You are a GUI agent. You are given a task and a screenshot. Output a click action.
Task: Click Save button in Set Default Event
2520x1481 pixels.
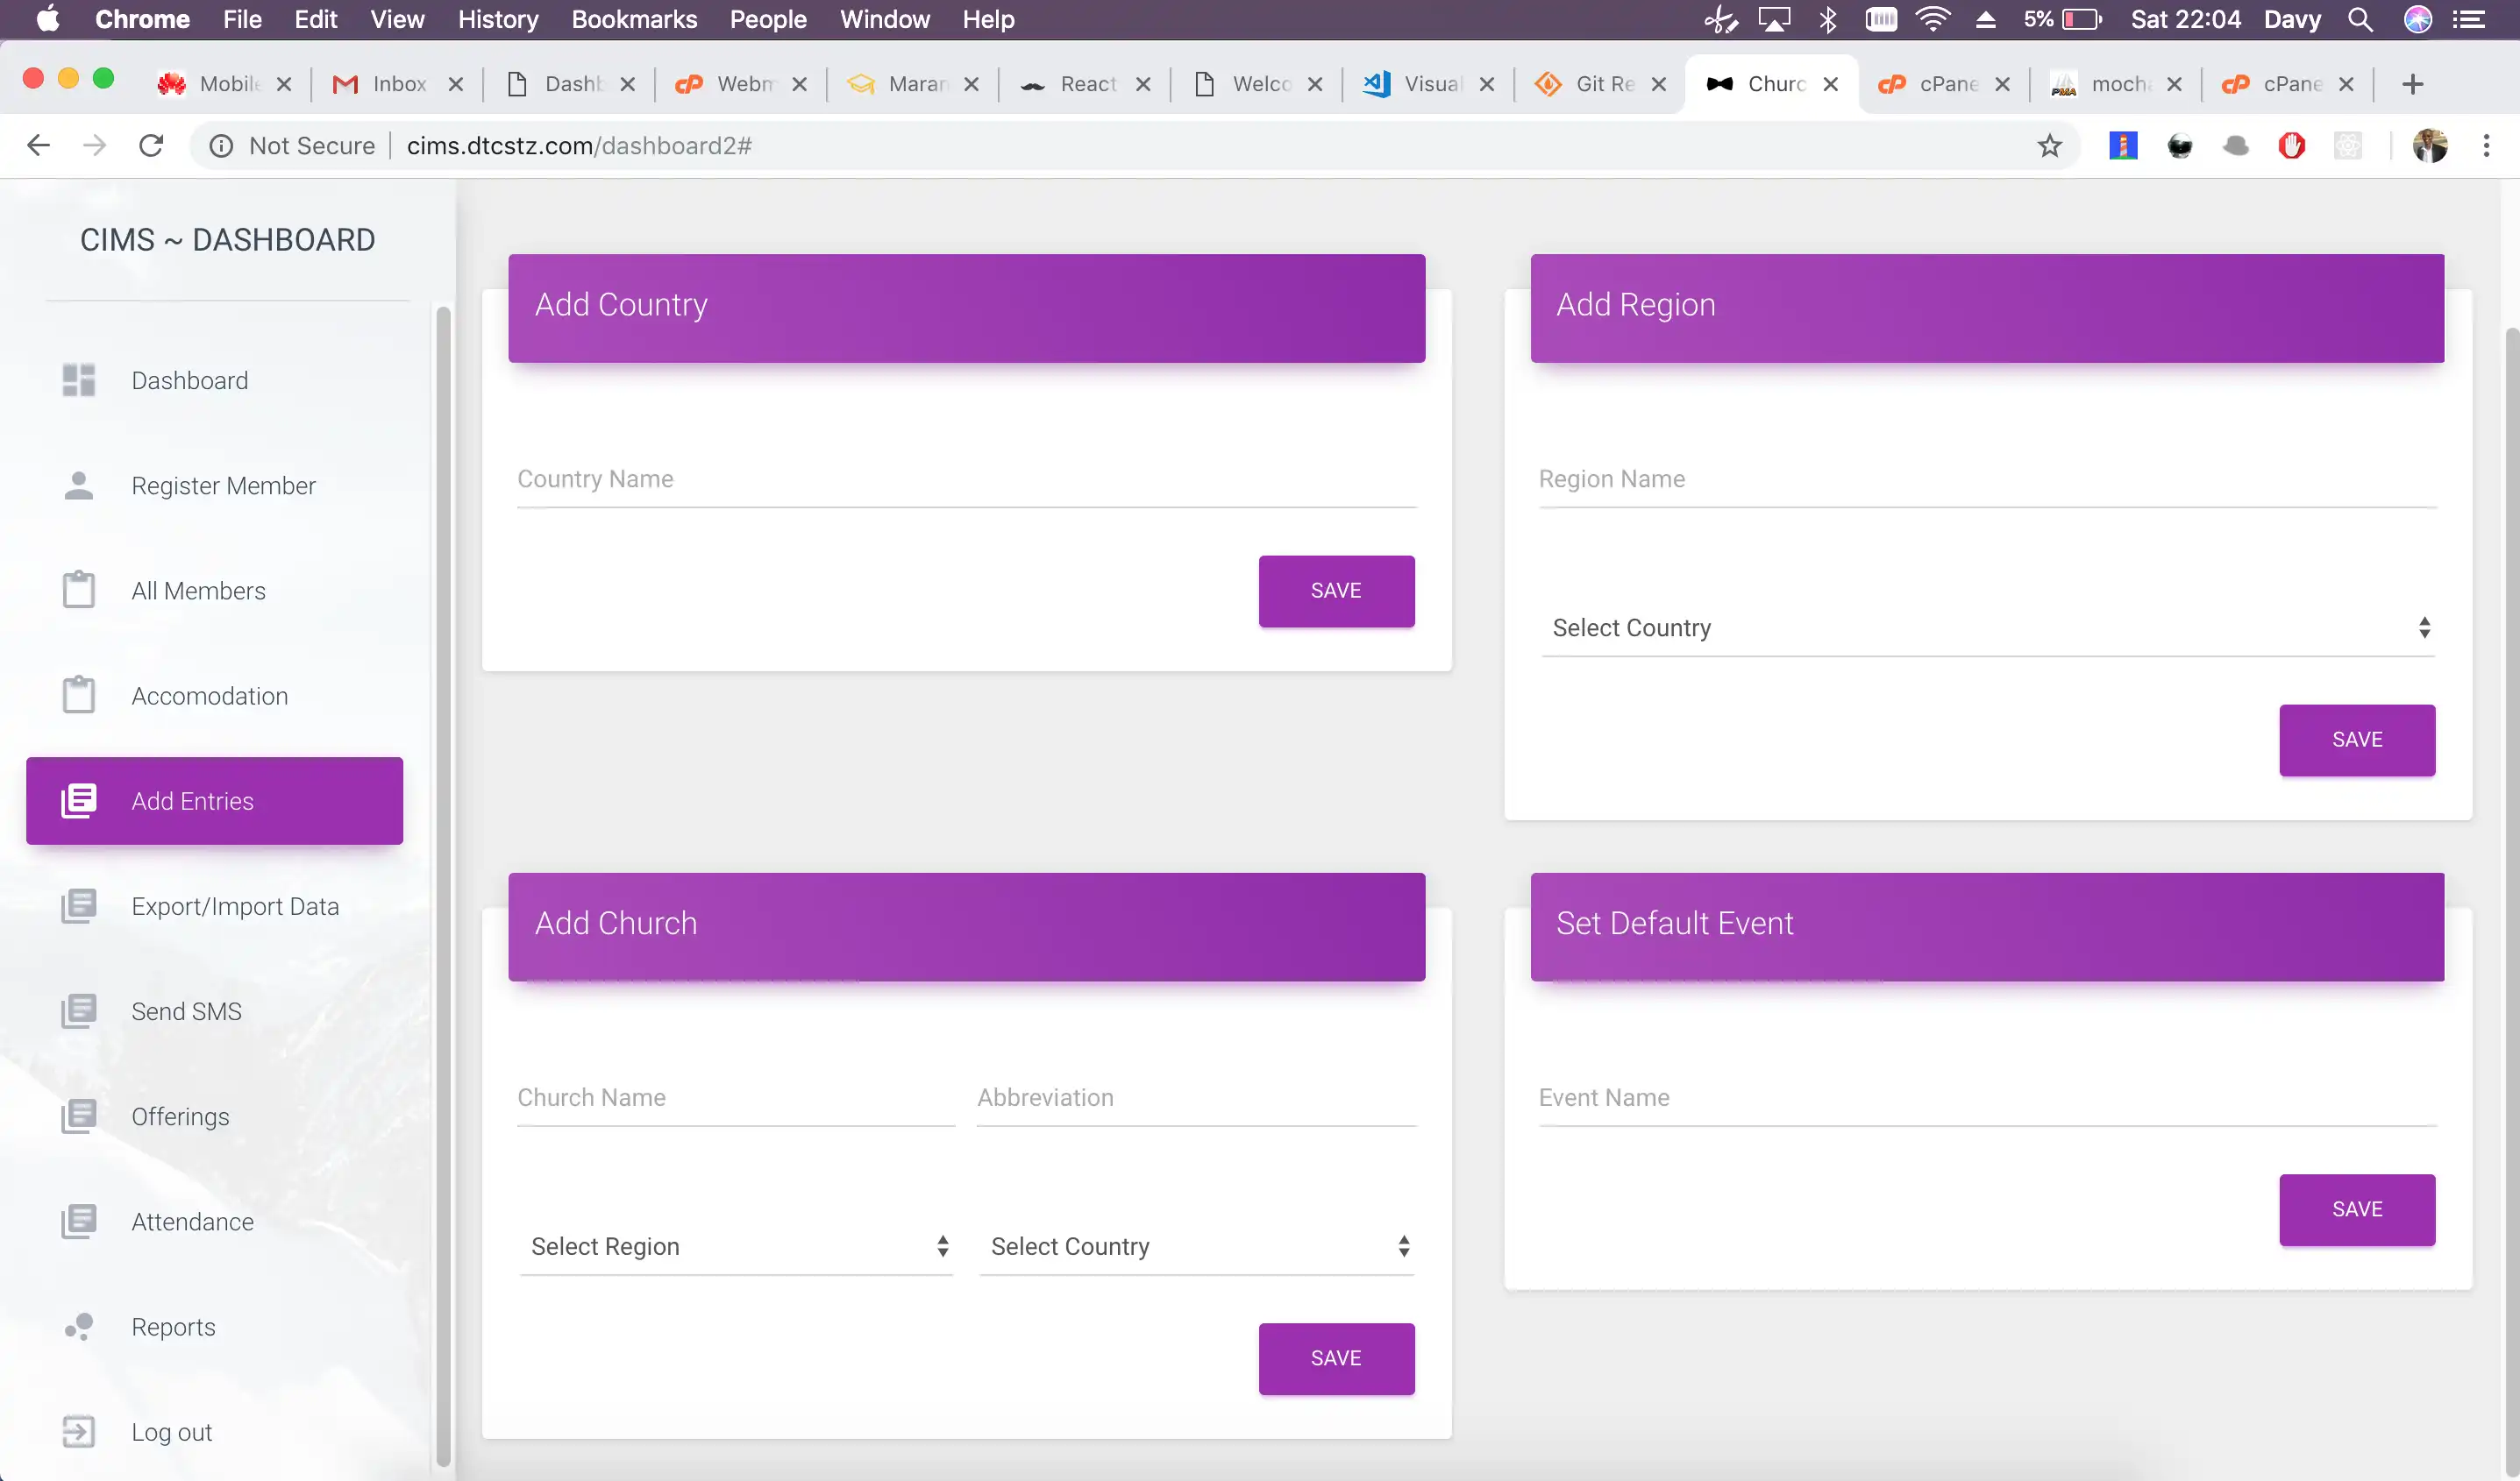pos(2358,1209)
